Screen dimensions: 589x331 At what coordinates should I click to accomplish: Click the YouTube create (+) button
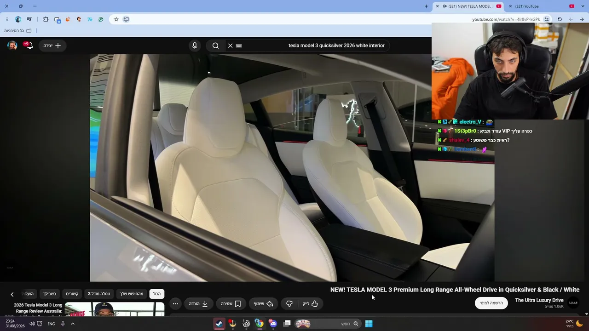pyautogui.click(x=52, y=46)
